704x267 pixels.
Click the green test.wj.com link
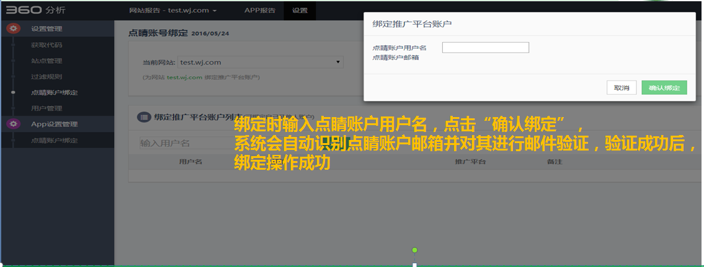pyautogui.click(x=184, y=77)
